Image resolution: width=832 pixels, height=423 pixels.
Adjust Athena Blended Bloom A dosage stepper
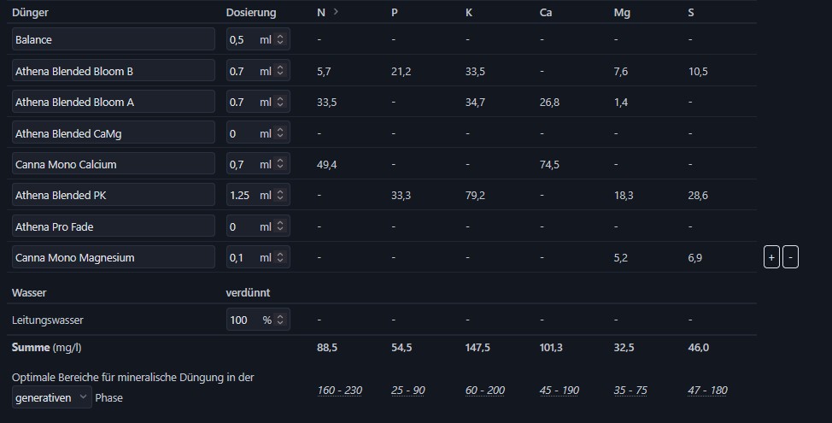coord(281,103)
